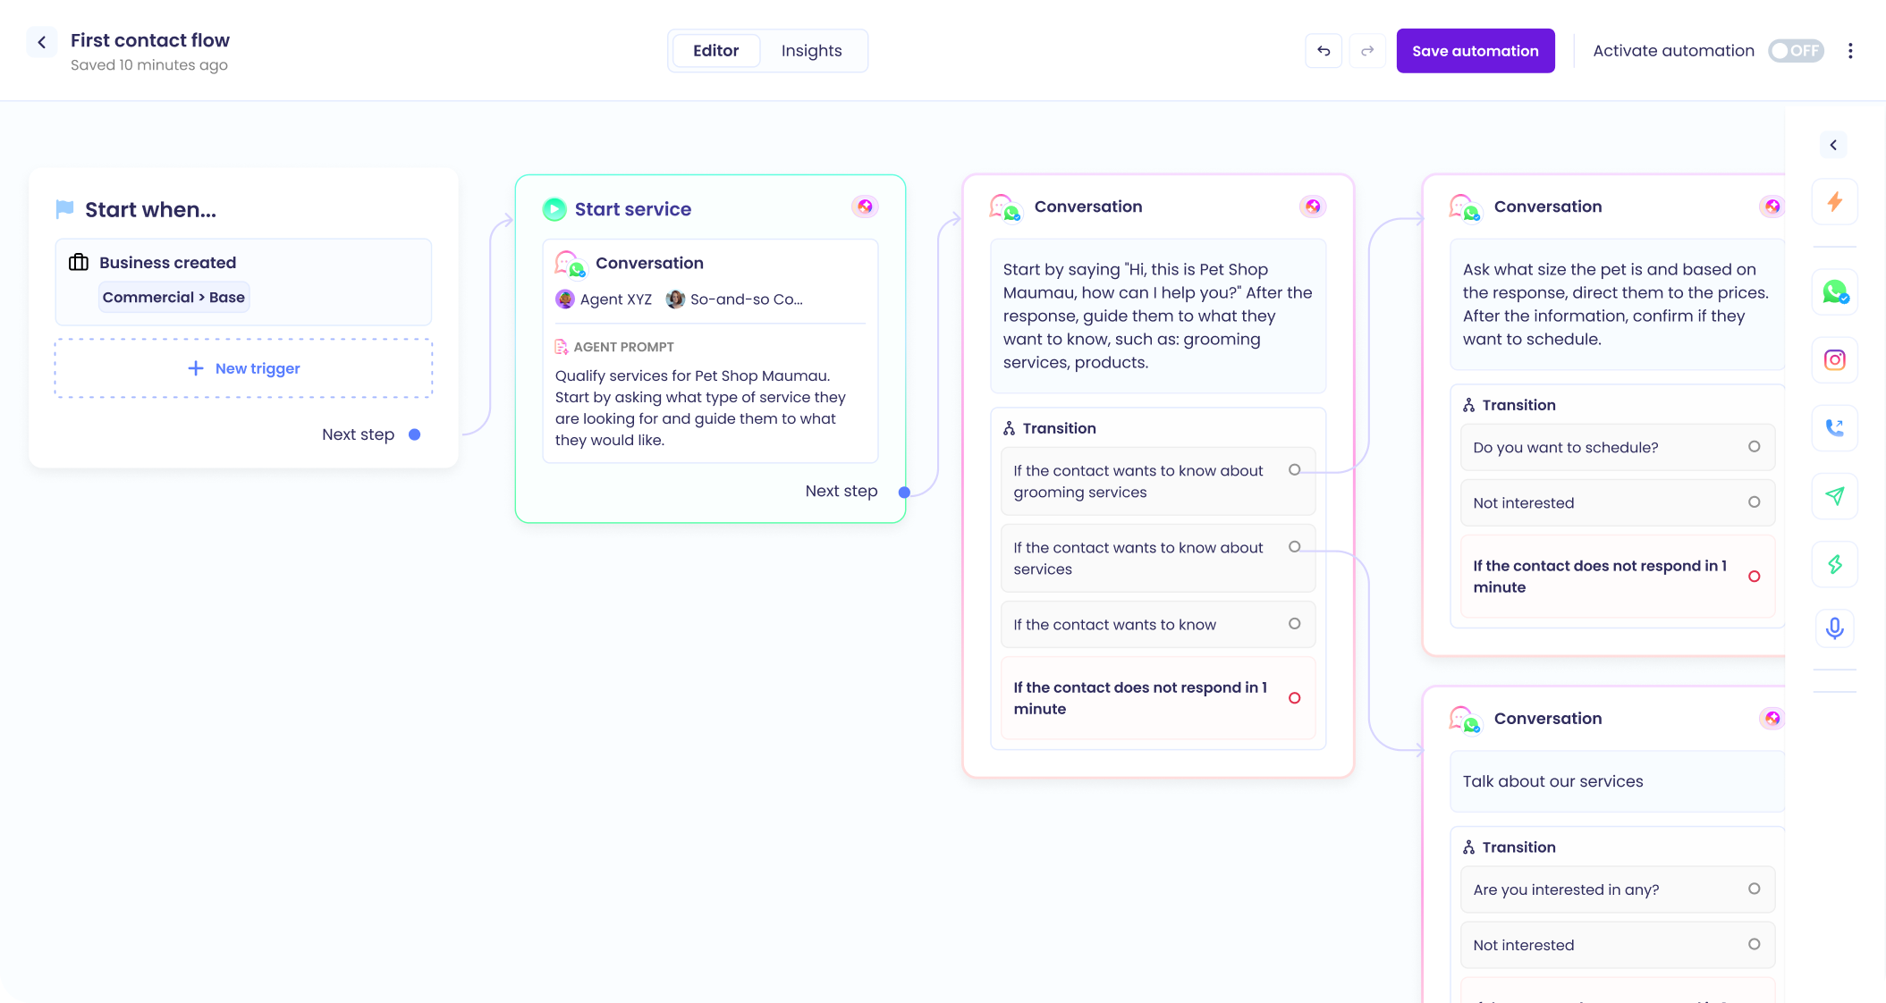Open the three-dot more options menu

1850,51
